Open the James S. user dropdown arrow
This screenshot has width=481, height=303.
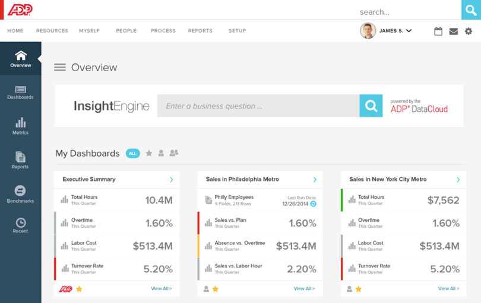(409, 31)
